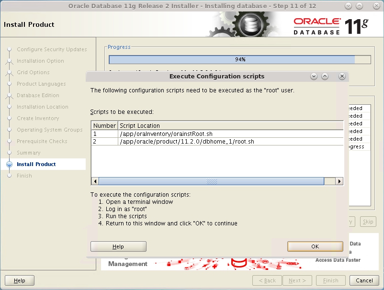The image size is (384, 290).
Task: Close the Oracle Installer main window
Action: [x=376, y=6]
